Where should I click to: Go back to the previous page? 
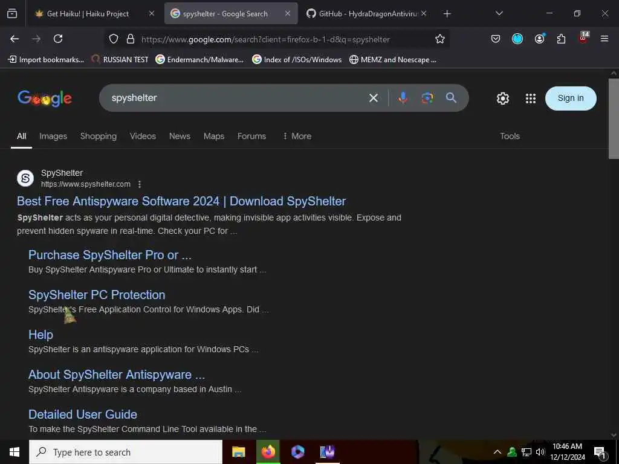15,39
